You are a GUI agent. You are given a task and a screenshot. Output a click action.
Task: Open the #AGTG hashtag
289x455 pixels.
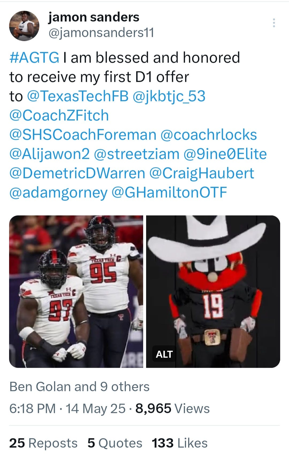pos(34,58)
